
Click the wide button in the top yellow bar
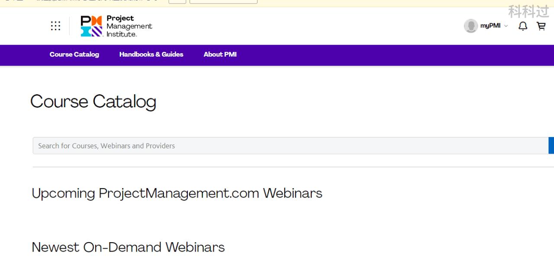pyautogui.click(x=223, y=1)
